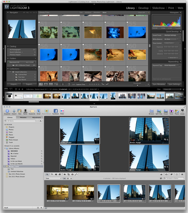Collapse the Histogram panel in Lightroom
The width and height of the screenshot is (188, 213).
point(180,12)
